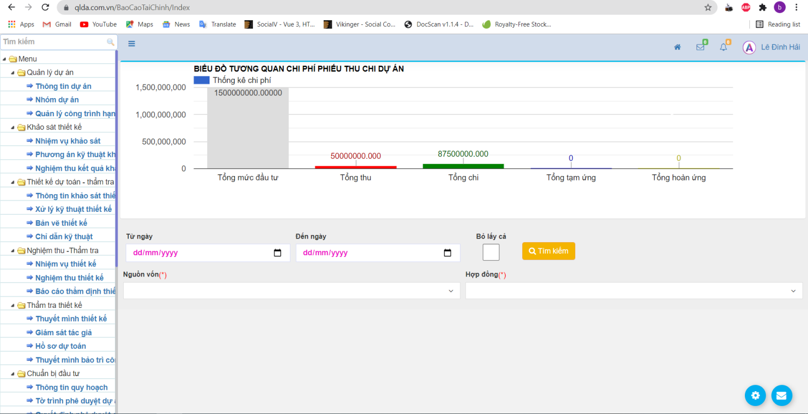Viewport: 808px width, 414px height.
Task: Toggle Thống kê chi phí legend series
Action: [201, 80]
